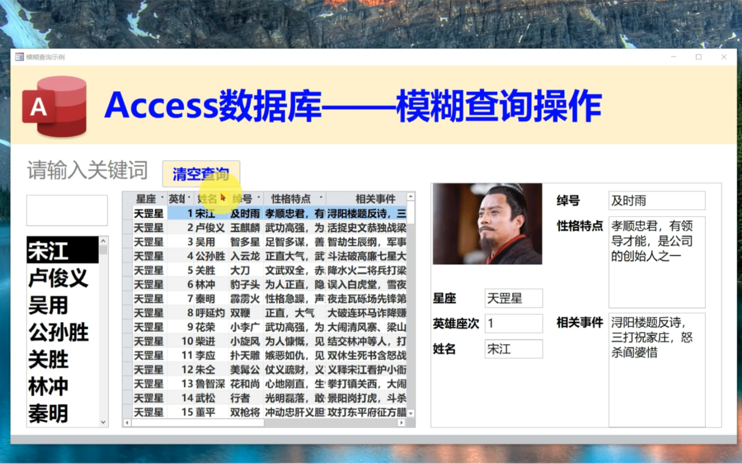This screenshot has width=742, height=464.
Task: Click the 智多星 cell in datasheet
Action: tap(245, 242)
